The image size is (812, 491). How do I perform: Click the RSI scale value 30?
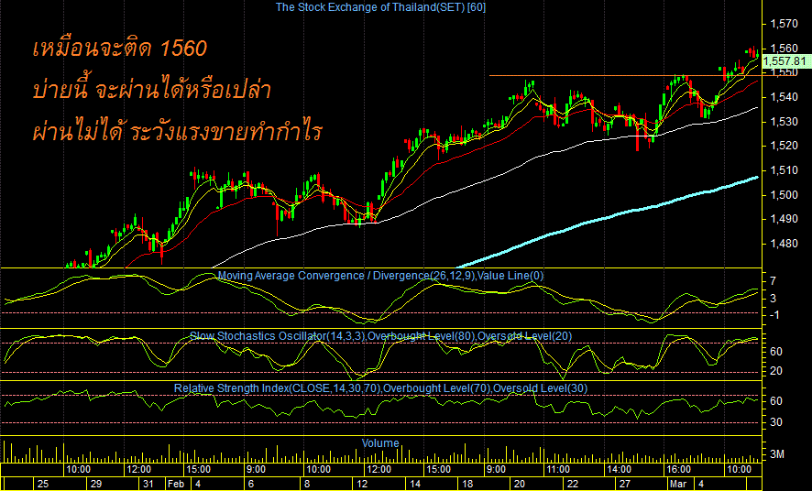point(776,422)
